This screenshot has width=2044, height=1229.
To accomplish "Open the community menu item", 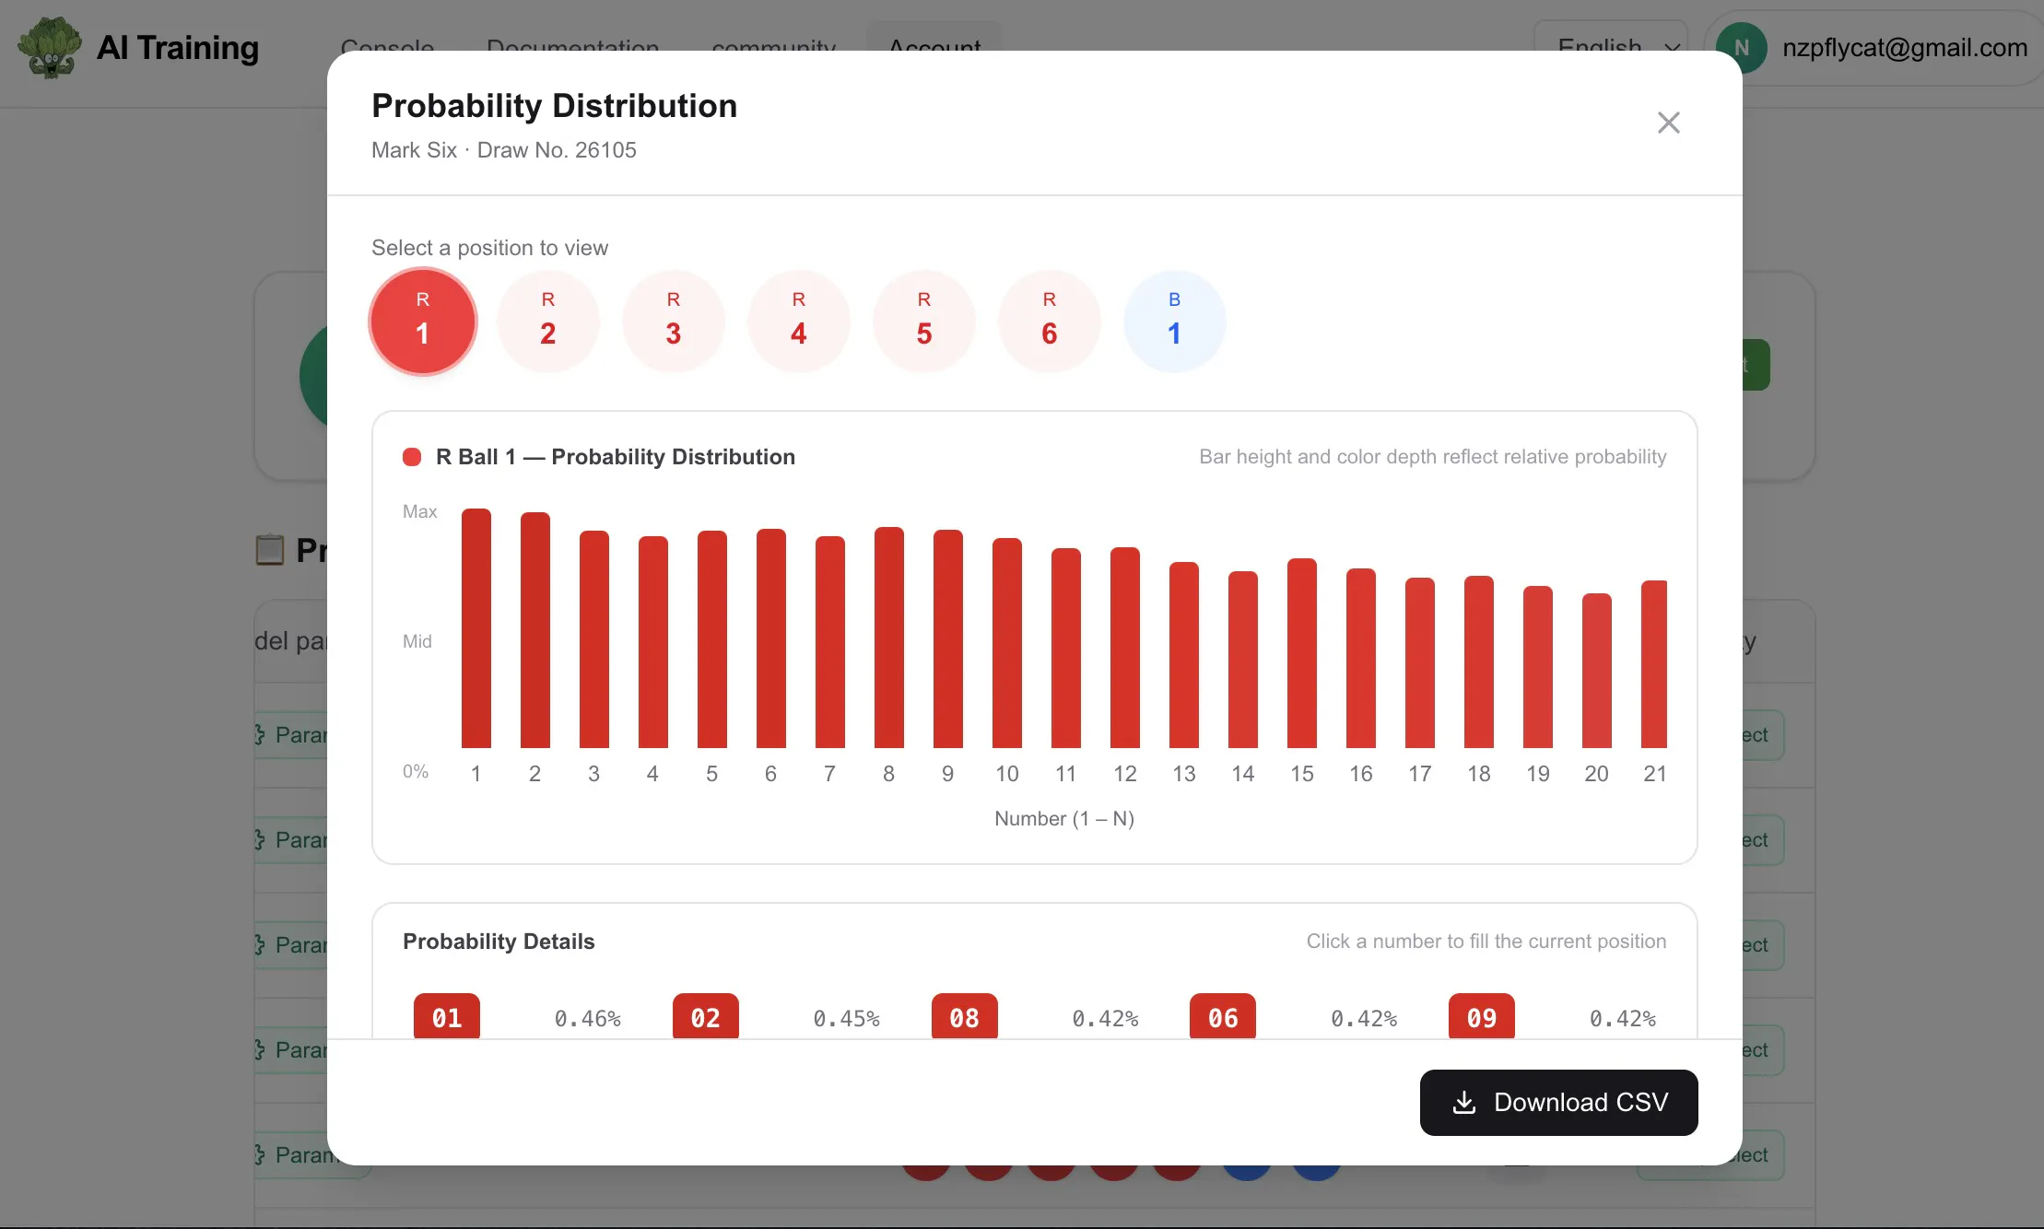I will (x=774, y=42).
